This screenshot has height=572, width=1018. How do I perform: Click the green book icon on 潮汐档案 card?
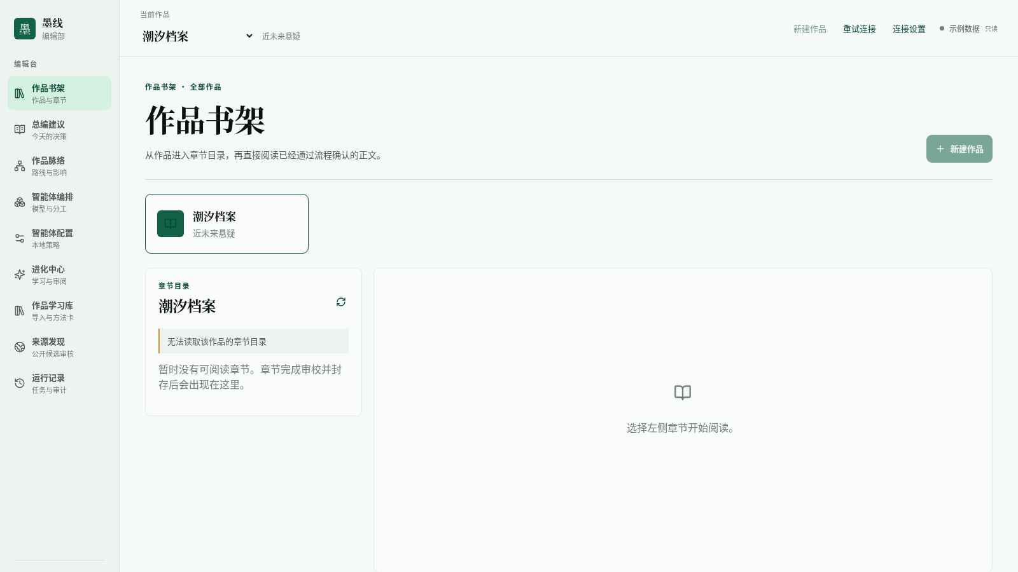click(171, 224)
